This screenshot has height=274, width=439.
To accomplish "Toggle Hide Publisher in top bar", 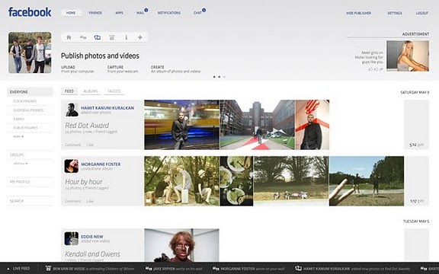I will [359, 13].
